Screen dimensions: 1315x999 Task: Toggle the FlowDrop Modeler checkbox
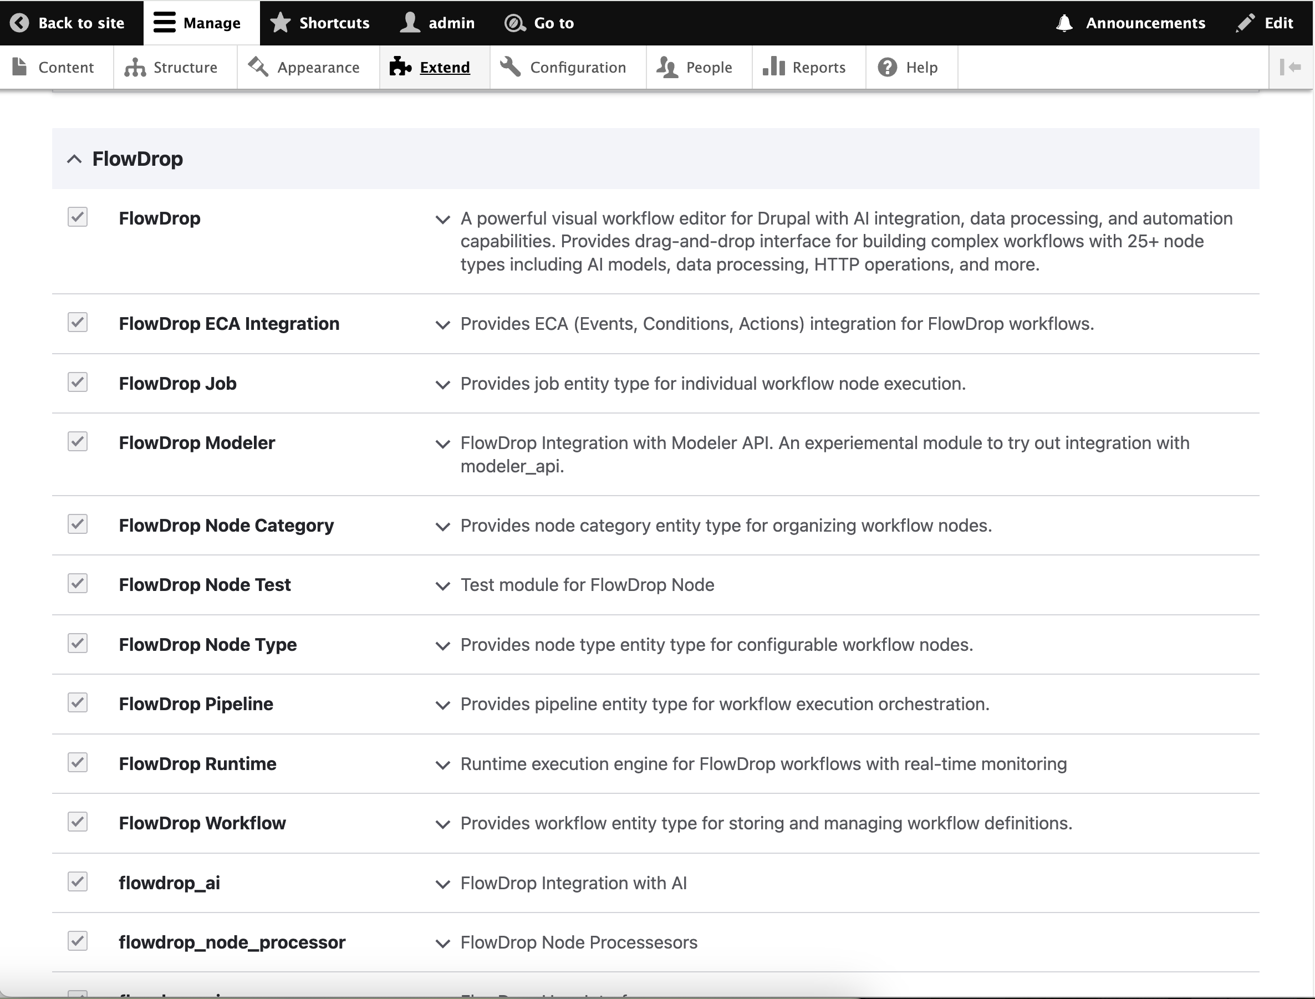click(78, 442)
